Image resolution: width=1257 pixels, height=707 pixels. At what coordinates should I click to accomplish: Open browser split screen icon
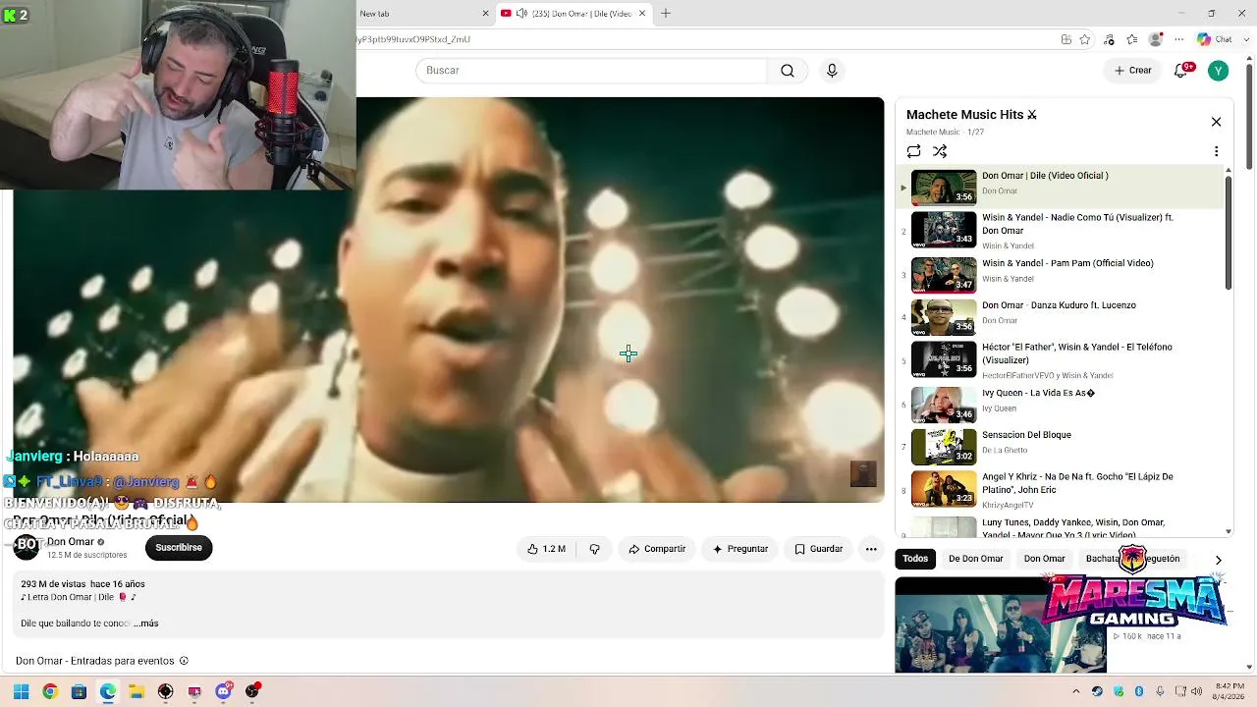[x=1066, y=40]
